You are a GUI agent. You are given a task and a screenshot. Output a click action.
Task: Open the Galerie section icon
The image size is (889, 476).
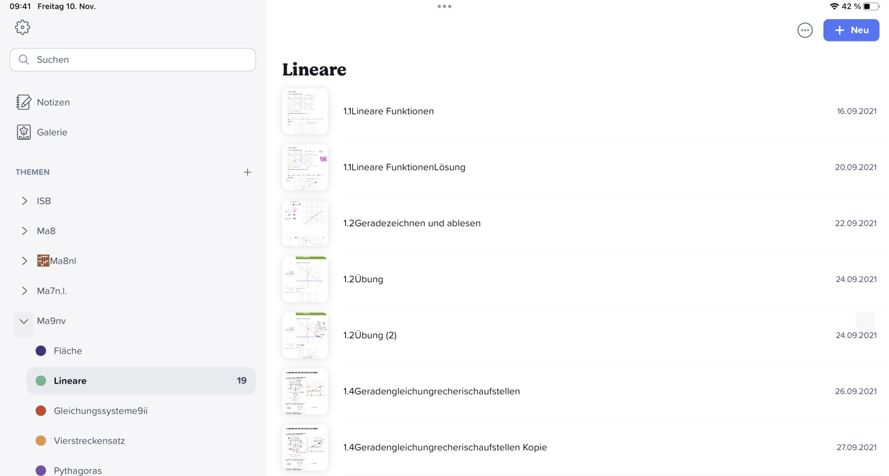pos(23,132)
